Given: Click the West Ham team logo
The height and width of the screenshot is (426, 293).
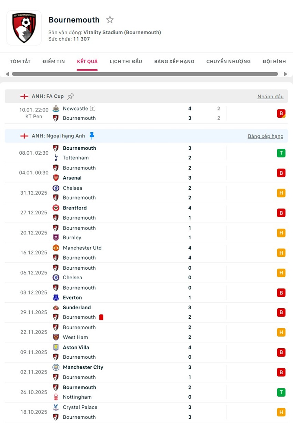Looking at the screenshot, I should pos(56,337).
